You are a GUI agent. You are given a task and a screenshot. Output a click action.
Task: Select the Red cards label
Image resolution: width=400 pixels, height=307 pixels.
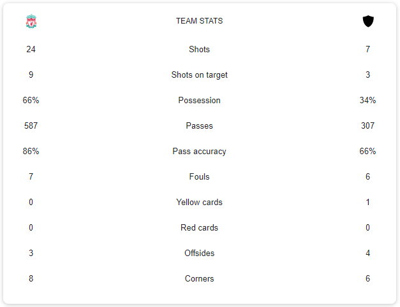point(200,228)
